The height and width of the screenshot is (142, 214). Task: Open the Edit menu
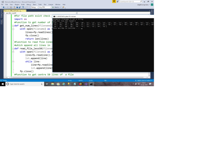tap(6, 5)
